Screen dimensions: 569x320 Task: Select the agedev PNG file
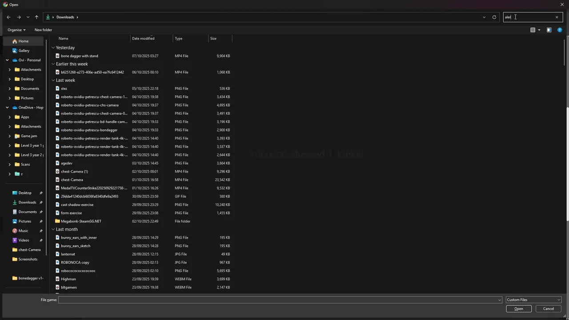[67, 164]
